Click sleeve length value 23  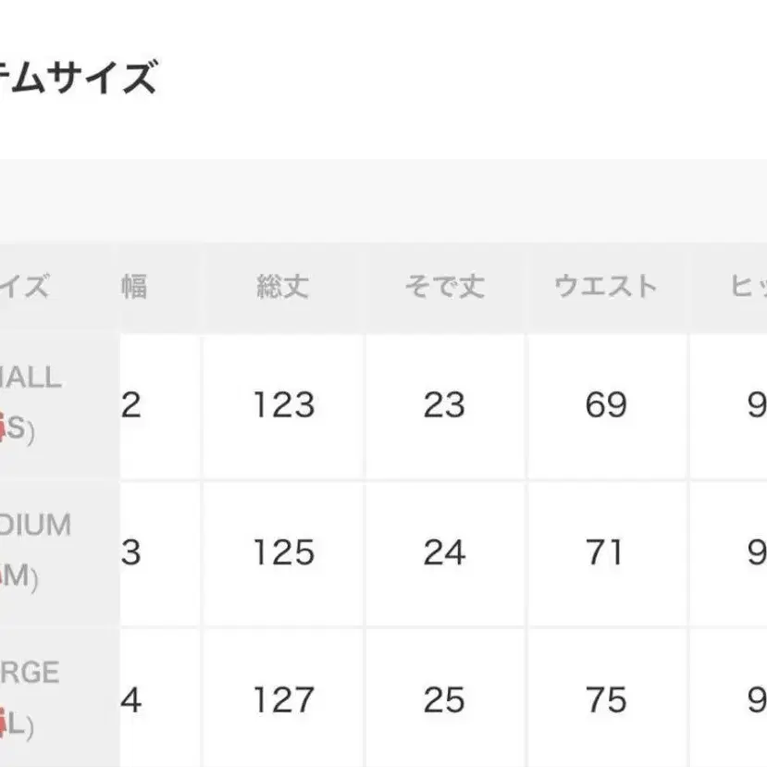point(444,405)
